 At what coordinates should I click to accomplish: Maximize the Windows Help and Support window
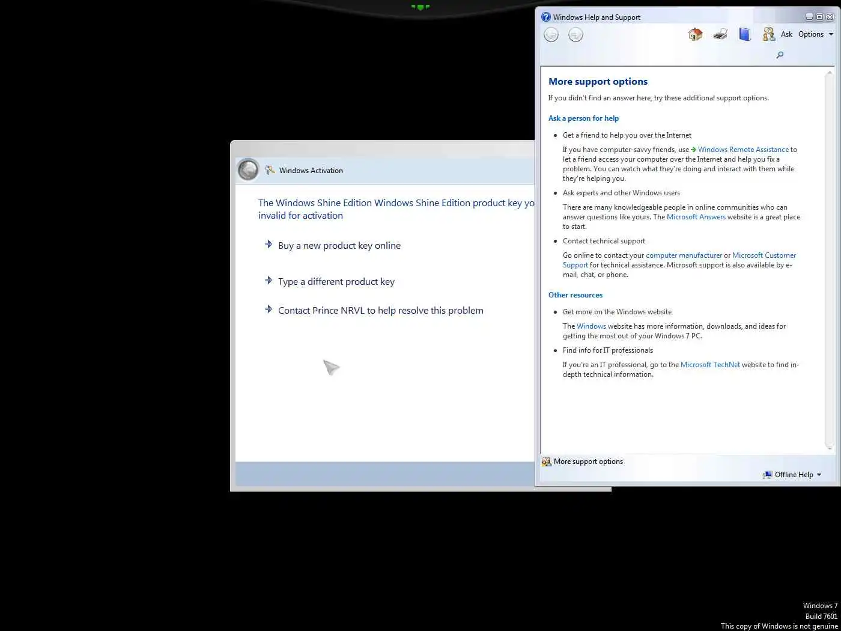(x=819, y=17)
